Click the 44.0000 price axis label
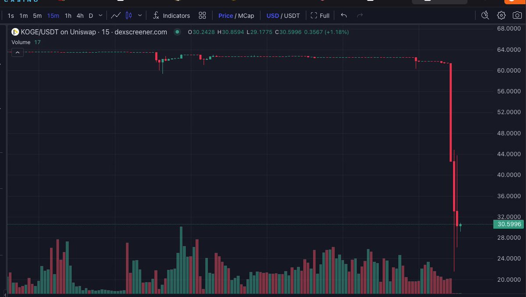Image resolution: width=526 pixels, height=297 pixels. pyautogui.click(x=508, y=154)
